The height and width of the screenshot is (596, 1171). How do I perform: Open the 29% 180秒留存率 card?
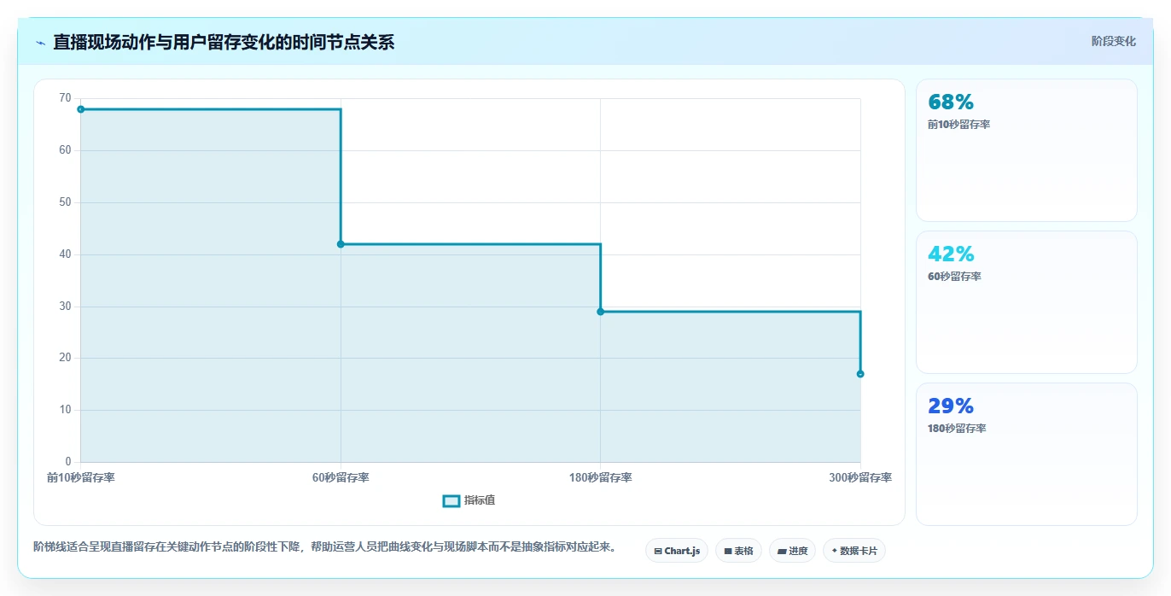coord(1026,454)
